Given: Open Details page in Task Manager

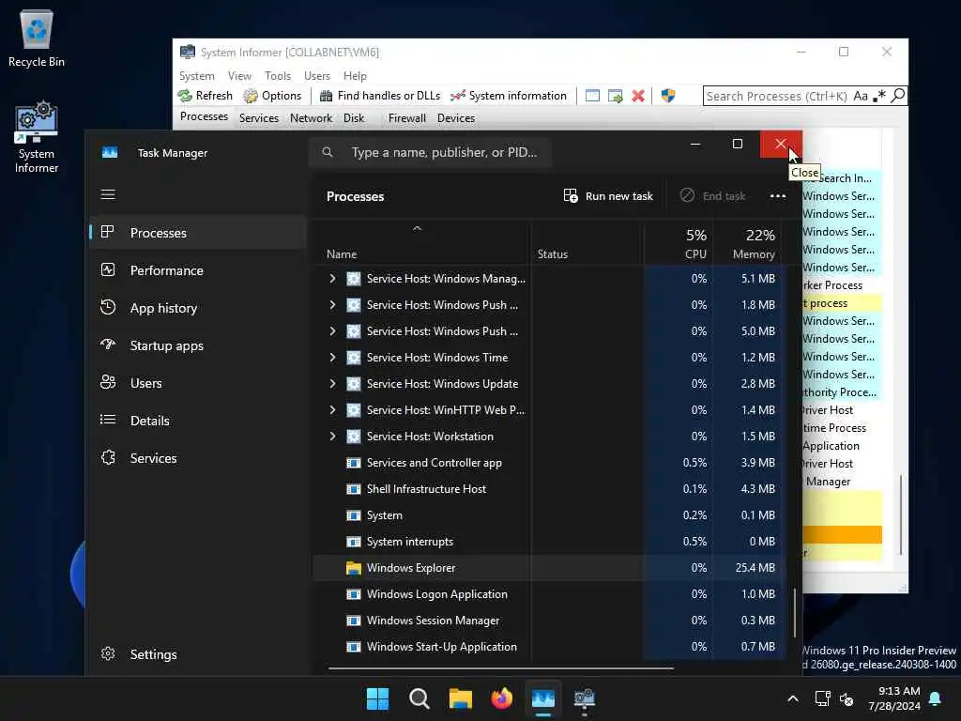Looking at the screenshot, I should 197,421.
